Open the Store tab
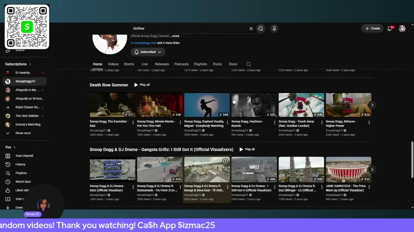This screenshot has width=414, height=232. (233, 64)
